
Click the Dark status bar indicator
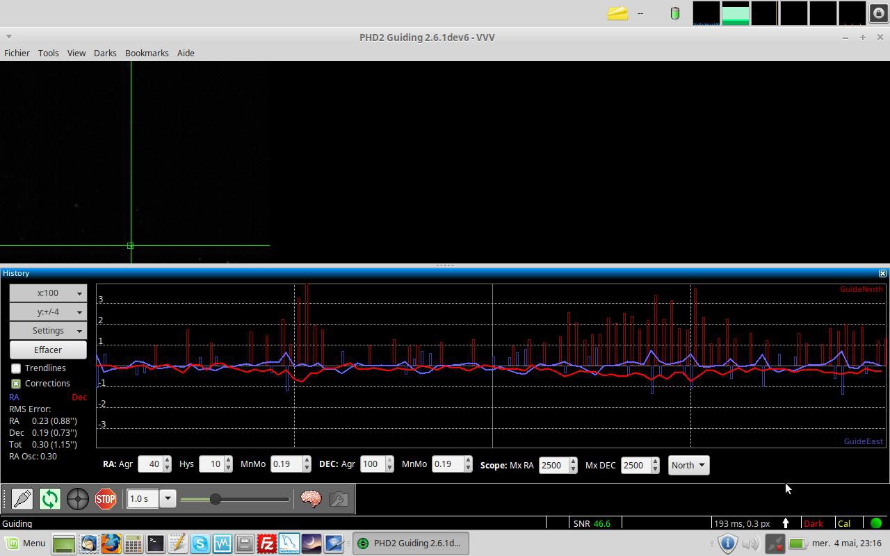click(814, 523)
